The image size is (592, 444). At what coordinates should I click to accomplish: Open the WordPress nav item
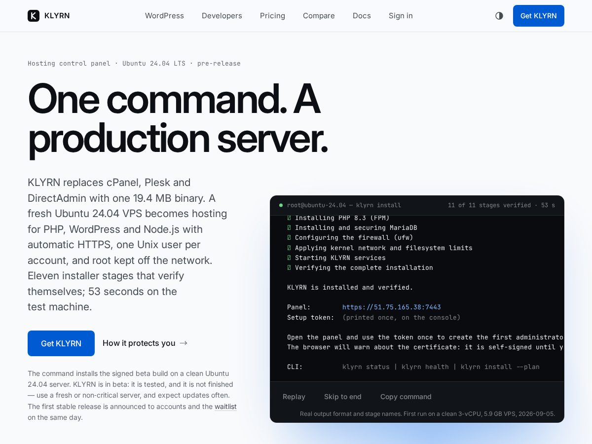tap(164, 16)
